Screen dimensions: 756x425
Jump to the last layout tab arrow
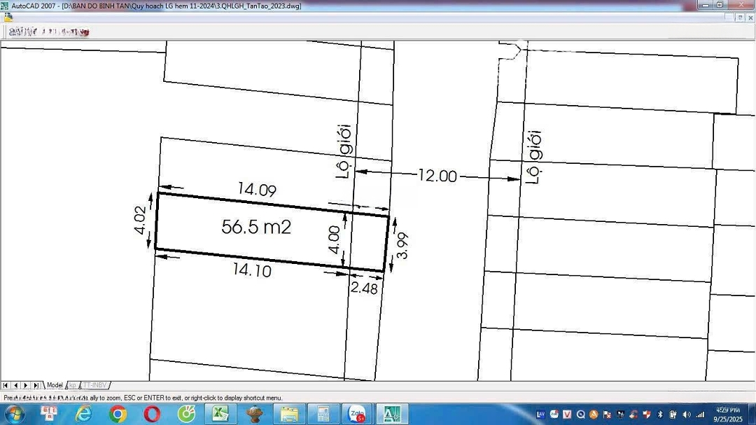pyautogui.click(x=36, y=385)
